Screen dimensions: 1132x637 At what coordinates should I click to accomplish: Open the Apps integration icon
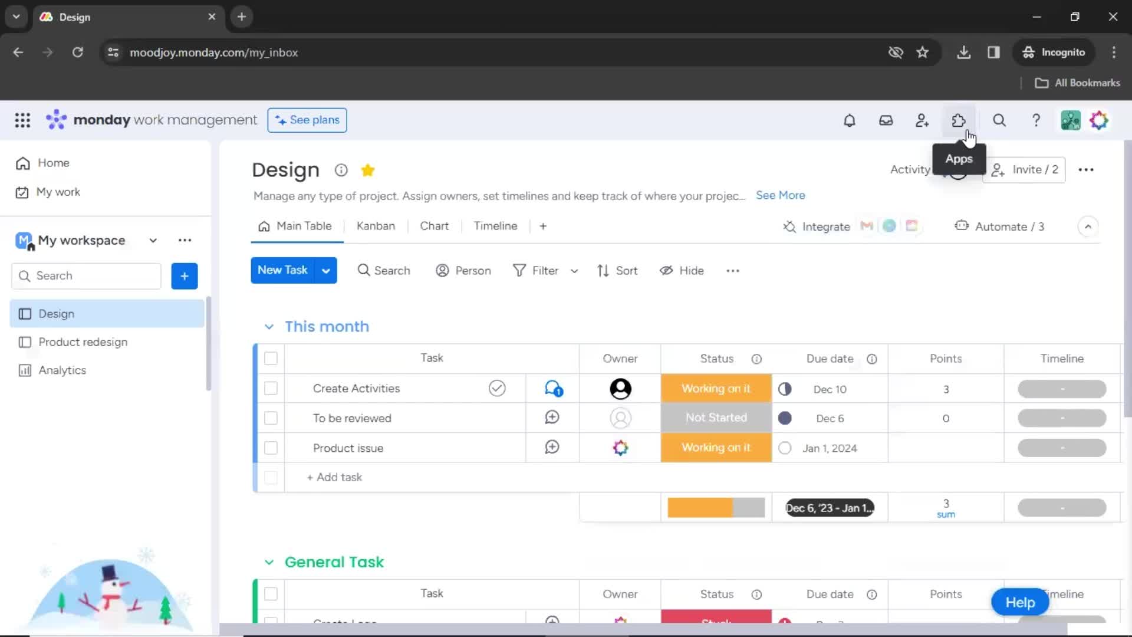959,120
